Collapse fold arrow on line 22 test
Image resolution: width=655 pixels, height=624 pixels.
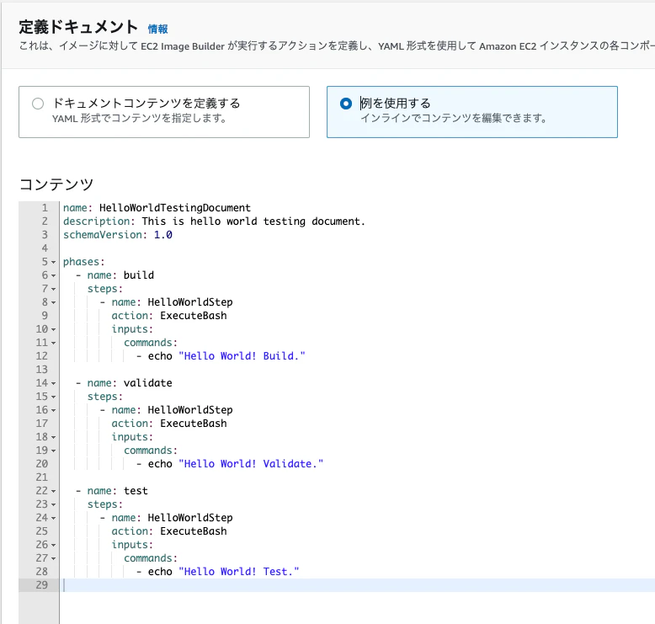(54, 492)
